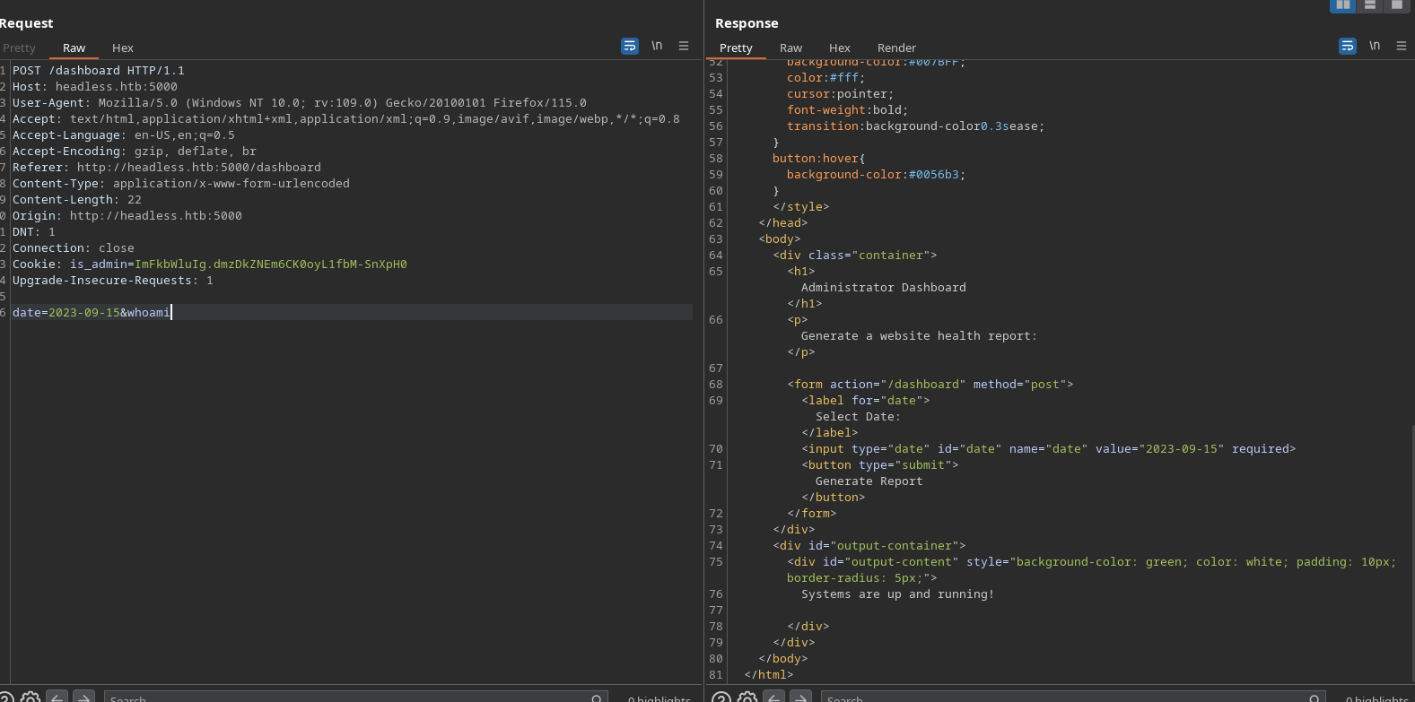Switch Response view to Hex tab
Screen dimensions: 1415x702
tap(840, 48)
